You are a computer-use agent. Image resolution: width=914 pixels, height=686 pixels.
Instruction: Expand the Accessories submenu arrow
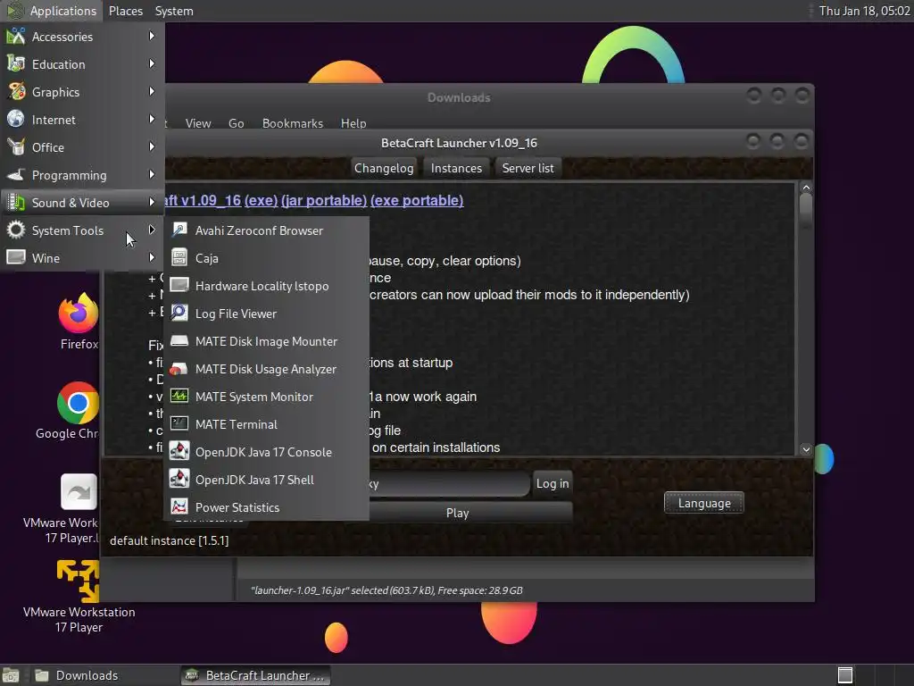click(x=152, y=36)
